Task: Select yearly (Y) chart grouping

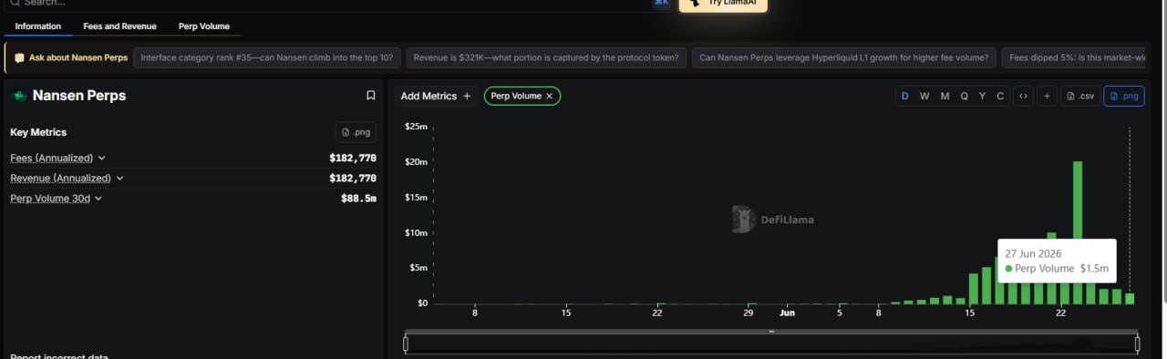Action: tap(982, 96)
